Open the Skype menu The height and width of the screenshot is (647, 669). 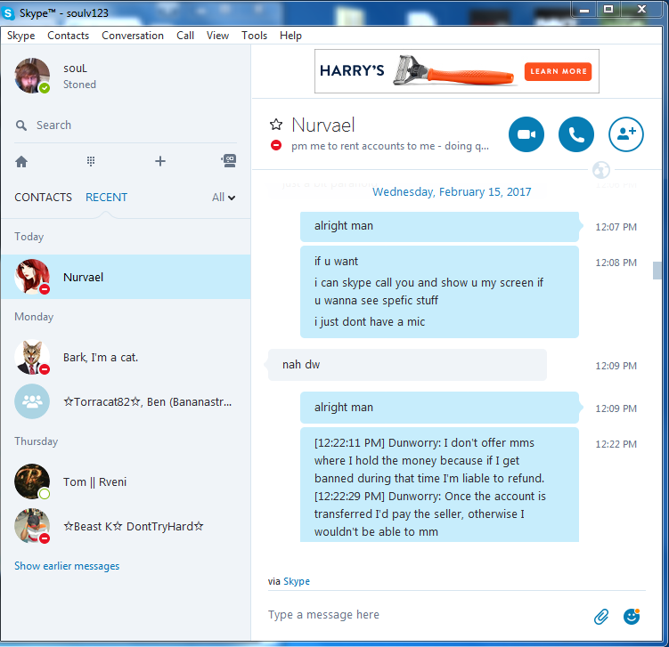click(20, 36)
